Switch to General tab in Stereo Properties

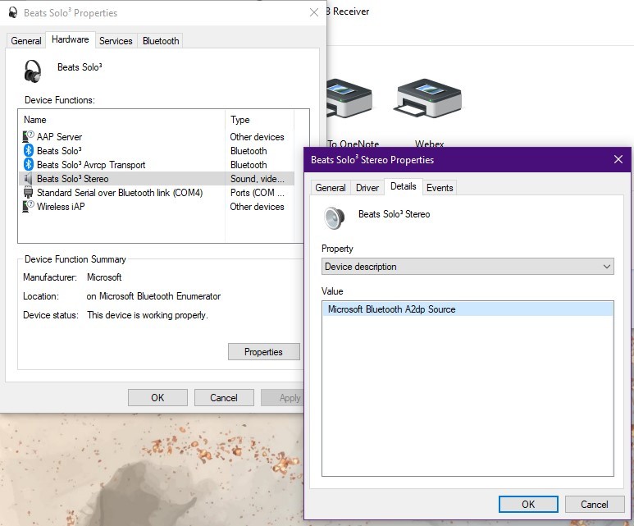(x=331, y=188)
